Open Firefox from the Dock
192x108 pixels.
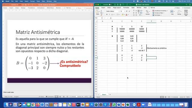point(38,105)
